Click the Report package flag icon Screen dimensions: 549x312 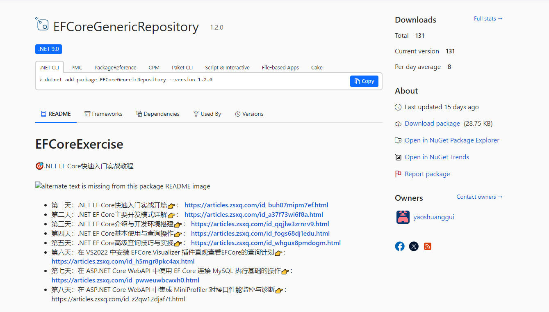tap(398, 174)
